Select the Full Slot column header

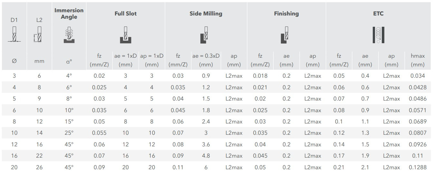click(125, 14)
